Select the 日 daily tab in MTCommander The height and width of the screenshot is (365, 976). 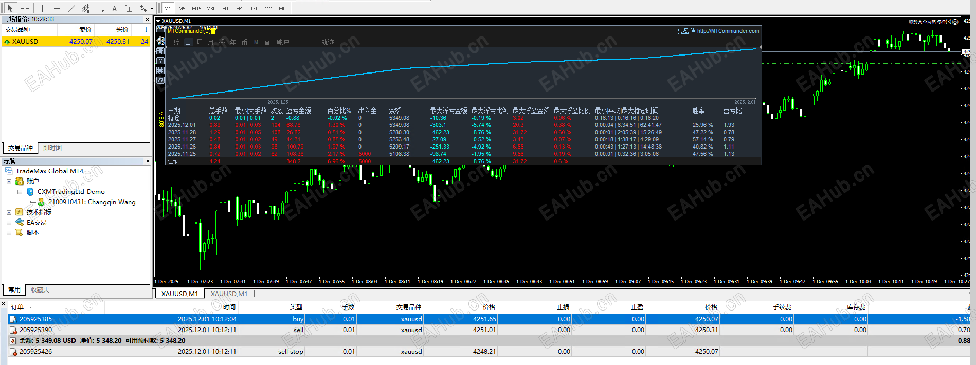point(188,42)
